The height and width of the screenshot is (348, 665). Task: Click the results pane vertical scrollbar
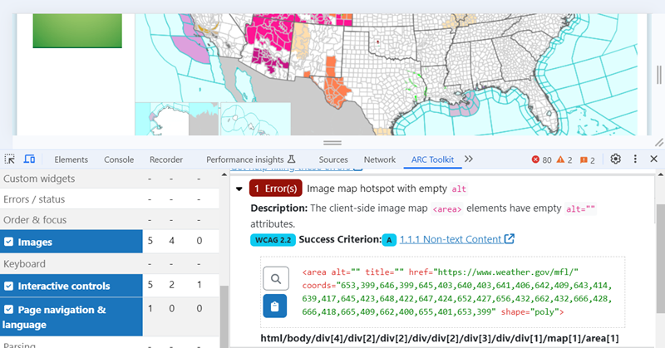point(660,258)
